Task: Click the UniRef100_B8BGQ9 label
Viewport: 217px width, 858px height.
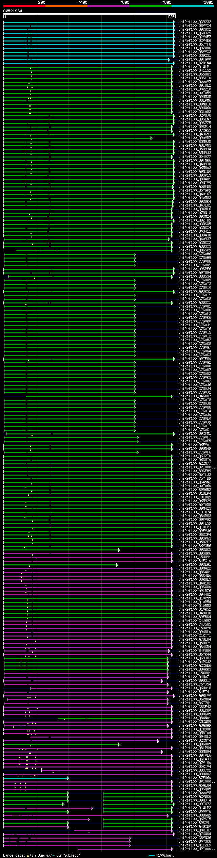Action: 195,815
